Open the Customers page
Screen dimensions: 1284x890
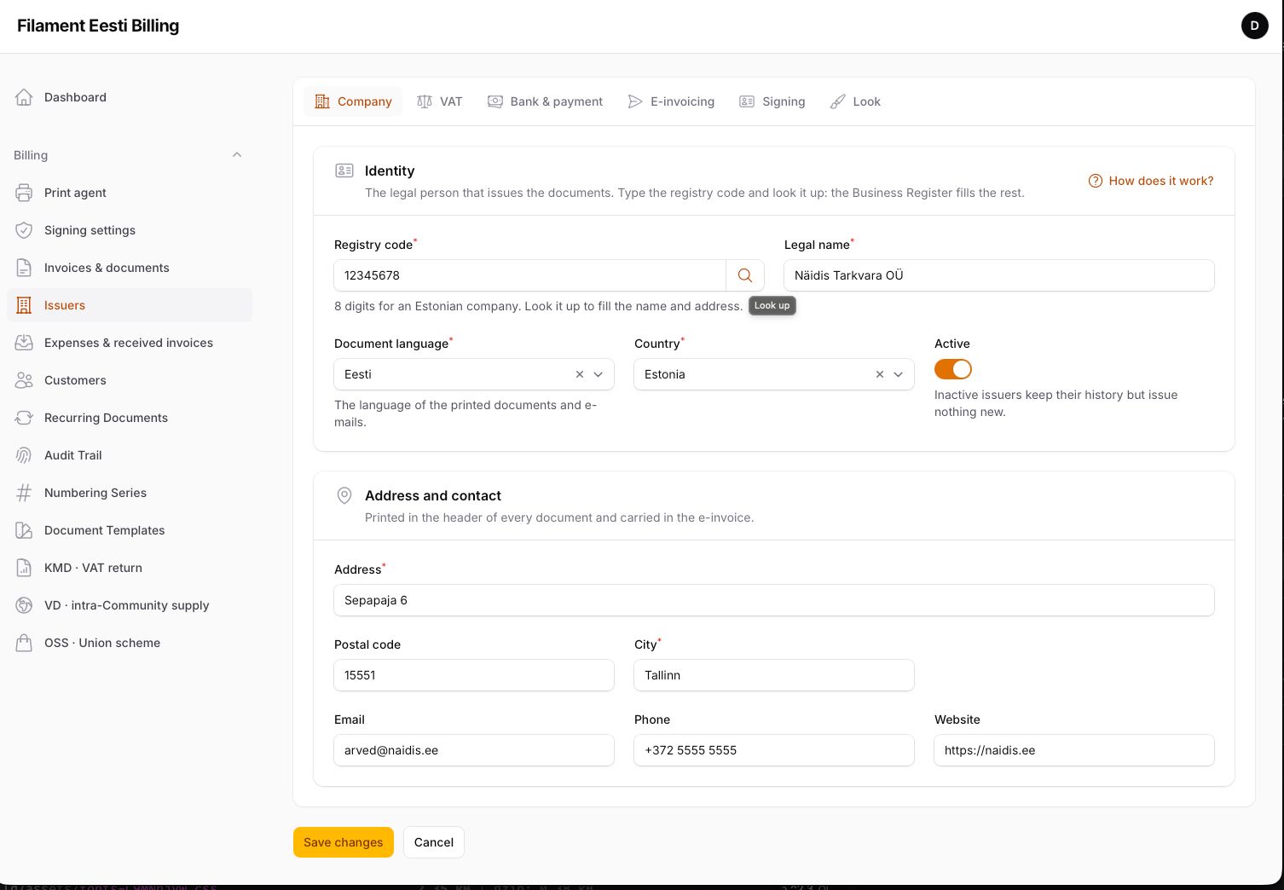tap(130, 380)
